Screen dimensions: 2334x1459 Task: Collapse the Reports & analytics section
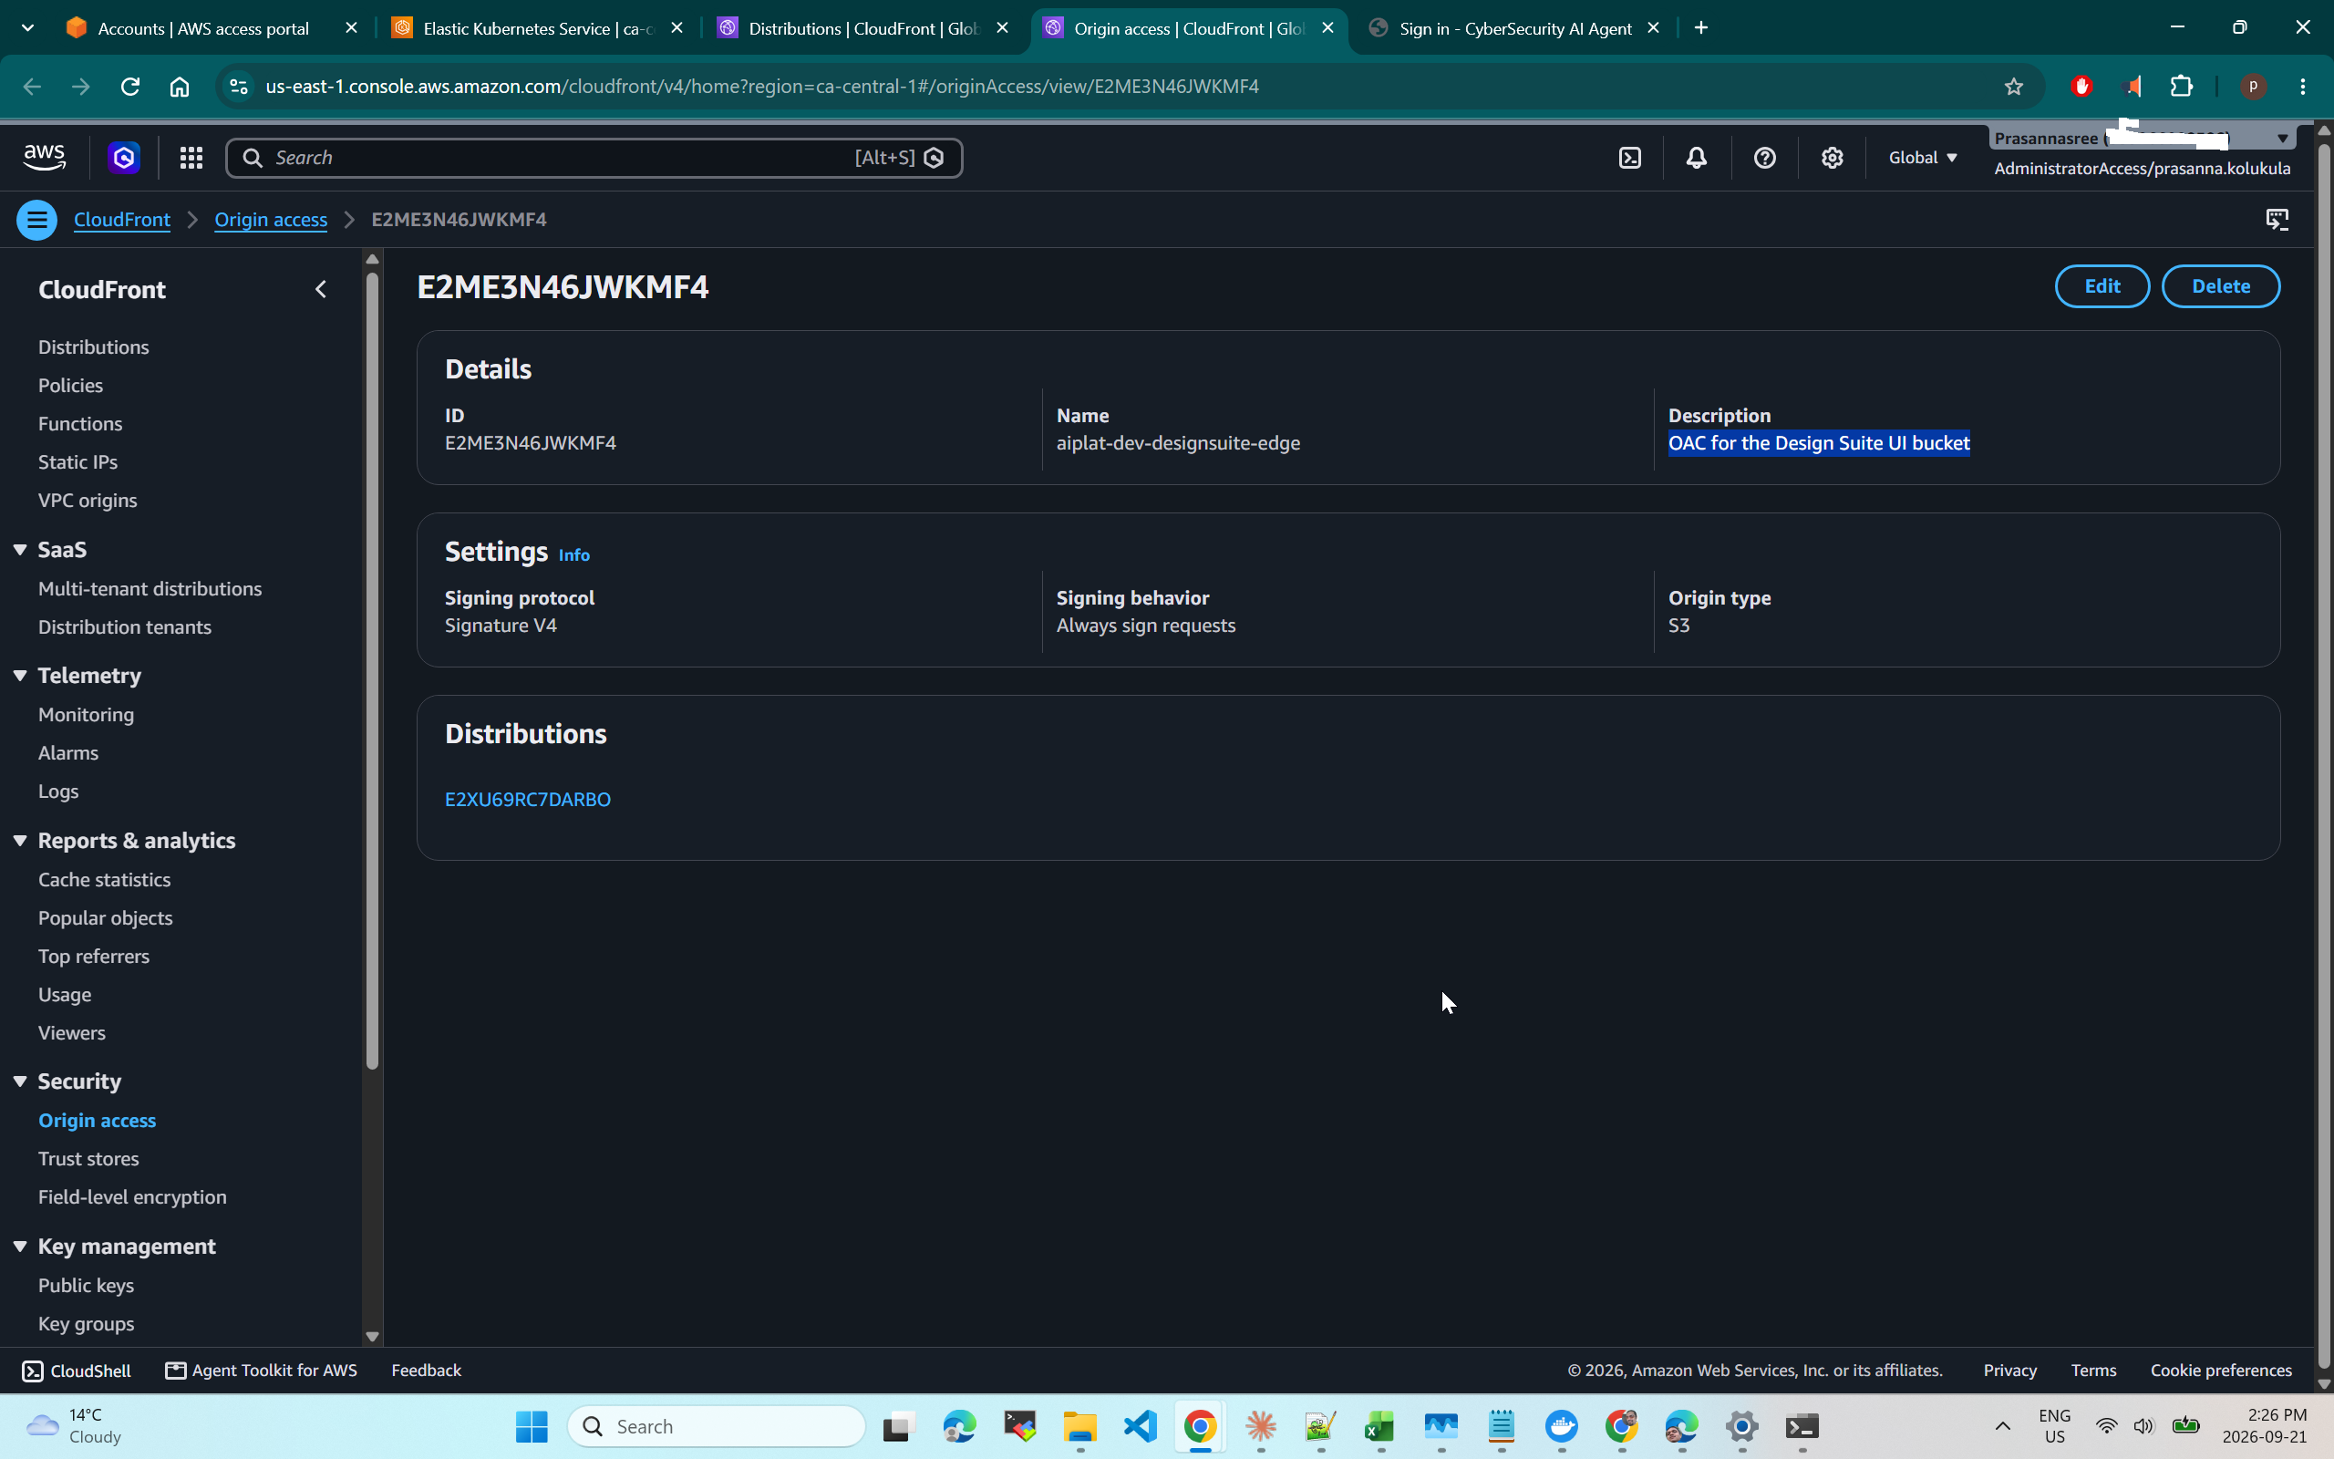coord(19,841)
